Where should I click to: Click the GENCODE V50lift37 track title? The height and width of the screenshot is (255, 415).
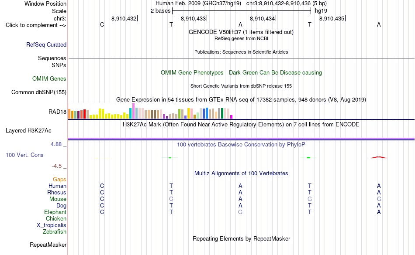[x=241, y=32]
